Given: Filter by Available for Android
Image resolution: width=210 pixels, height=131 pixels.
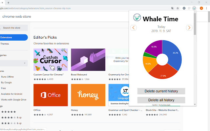Looking at the screenshot, I should click(x=11, y=94).
